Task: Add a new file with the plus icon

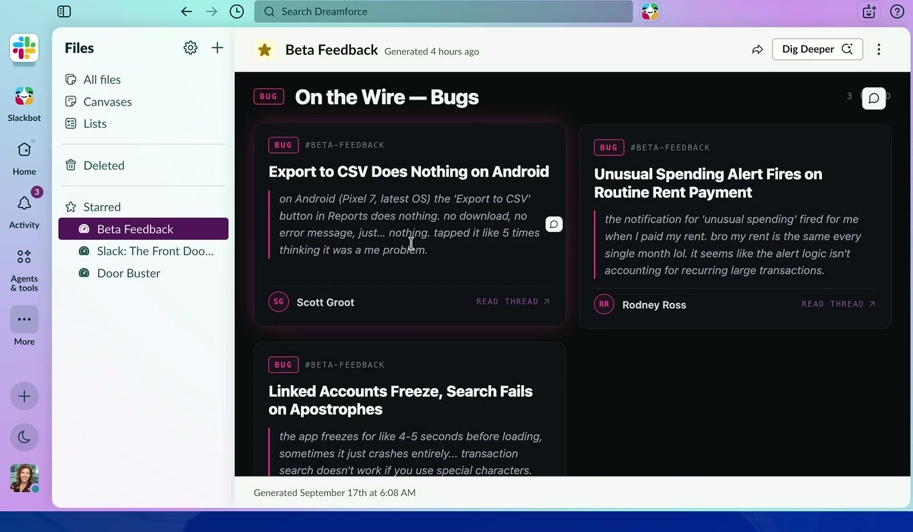Action: click(x=217, y=47)
